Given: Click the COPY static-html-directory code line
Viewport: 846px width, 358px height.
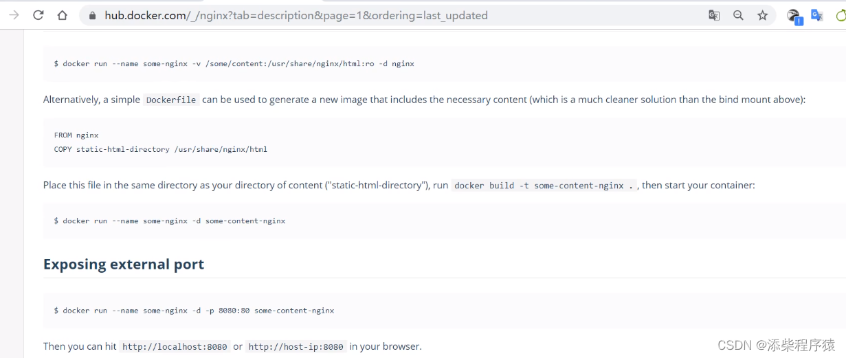Looking at the screenshot, I should pyautogui.click(x=161, y=149).
